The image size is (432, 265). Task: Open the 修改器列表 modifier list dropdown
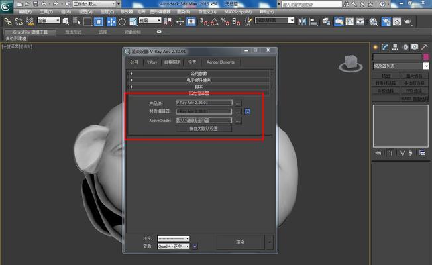click(401, 66)
